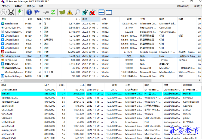Select the EFPMRES.dll module row
Image resolution: width=202 pixels, height=139 pixels.
click(100, 122)
